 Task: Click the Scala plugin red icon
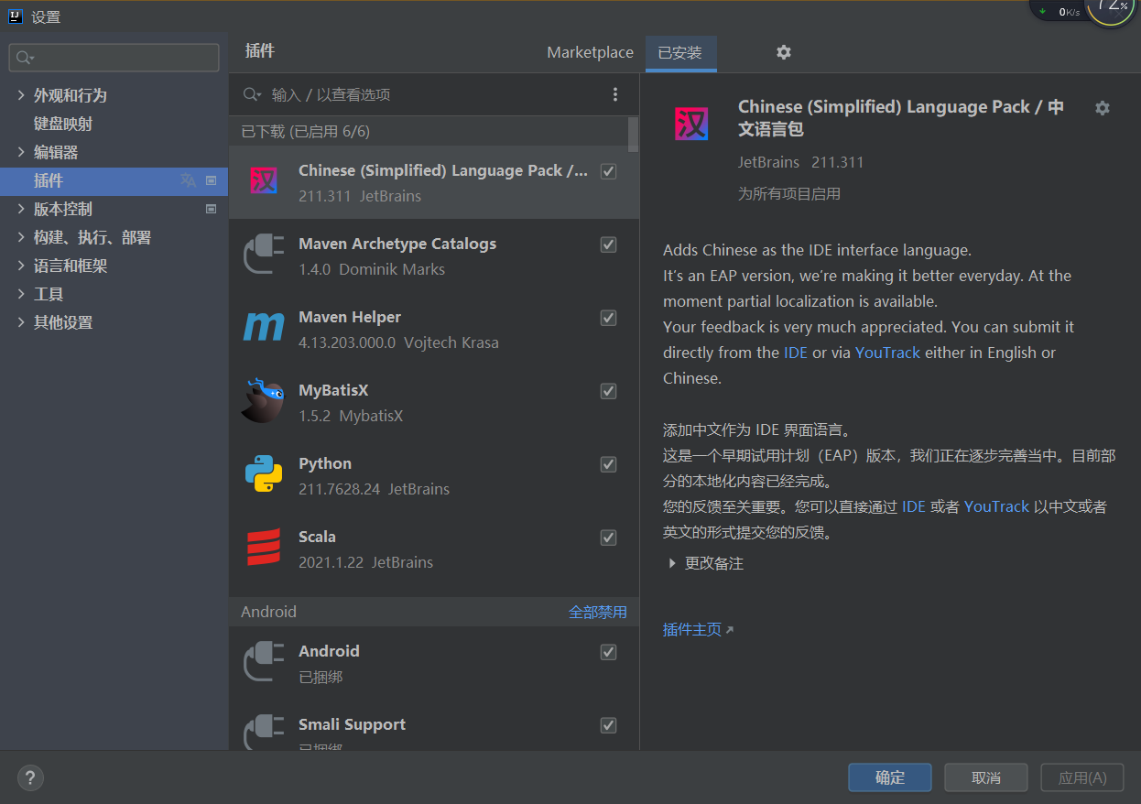(264, 547)
